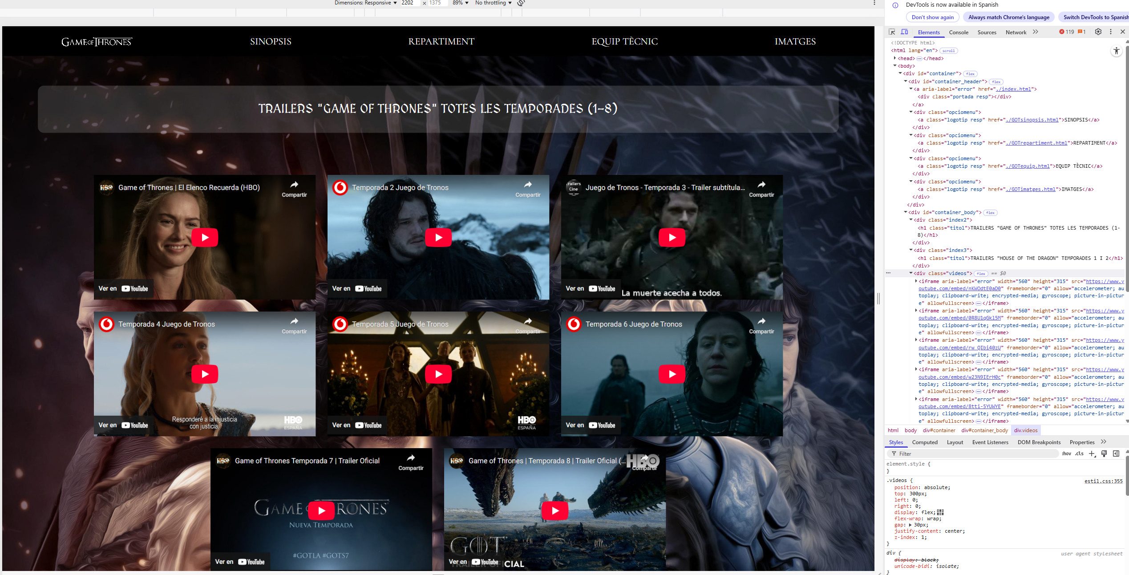
Task: Toggle the :hov element state button
Action: [1066, 454]
